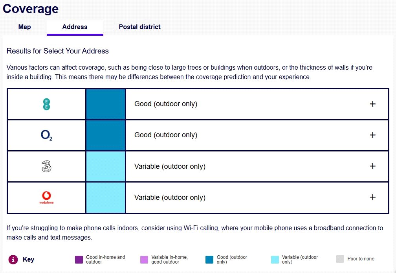Click the 'Variable (outdoor only)' key swatch
The height and width of the screenshot is (273, 396).
click(275, 259)
